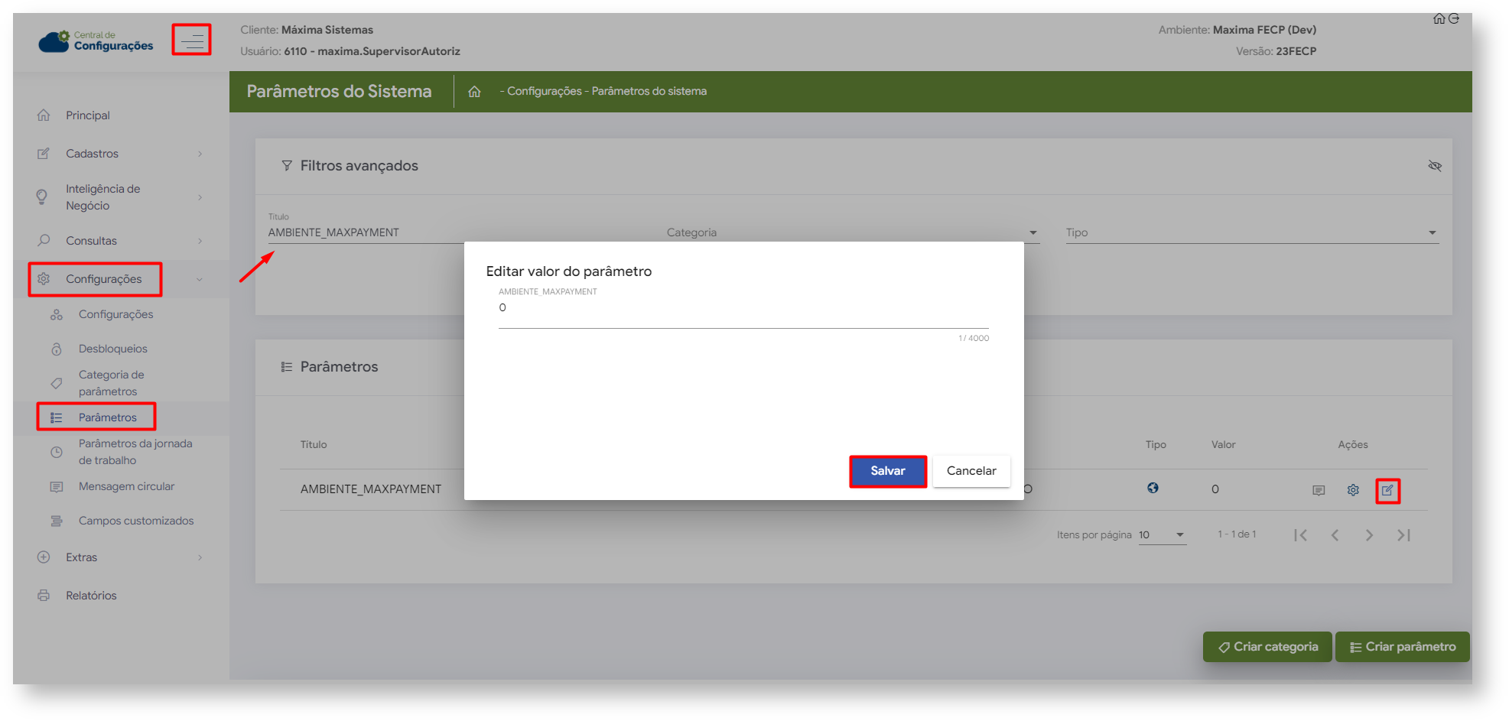
Task: Click the Criar categoria button
Action: [1267, 647]
